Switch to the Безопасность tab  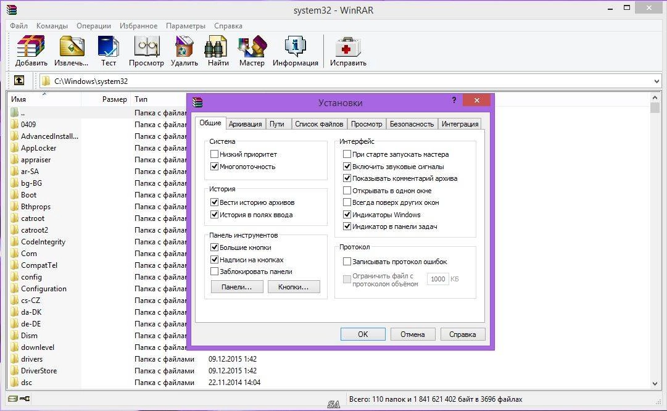coord(412,124)
